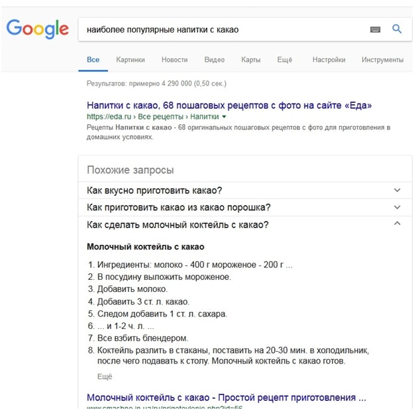Open the Видео results tab
Screen dimensions: 416x410
coord(215,60)
